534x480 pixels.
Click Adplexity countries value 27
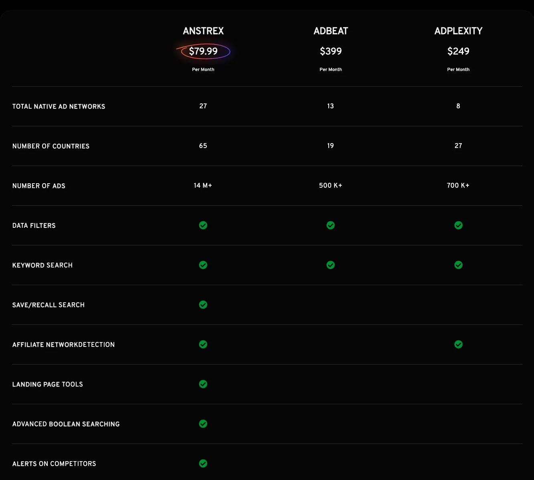(x=459, y=146)
